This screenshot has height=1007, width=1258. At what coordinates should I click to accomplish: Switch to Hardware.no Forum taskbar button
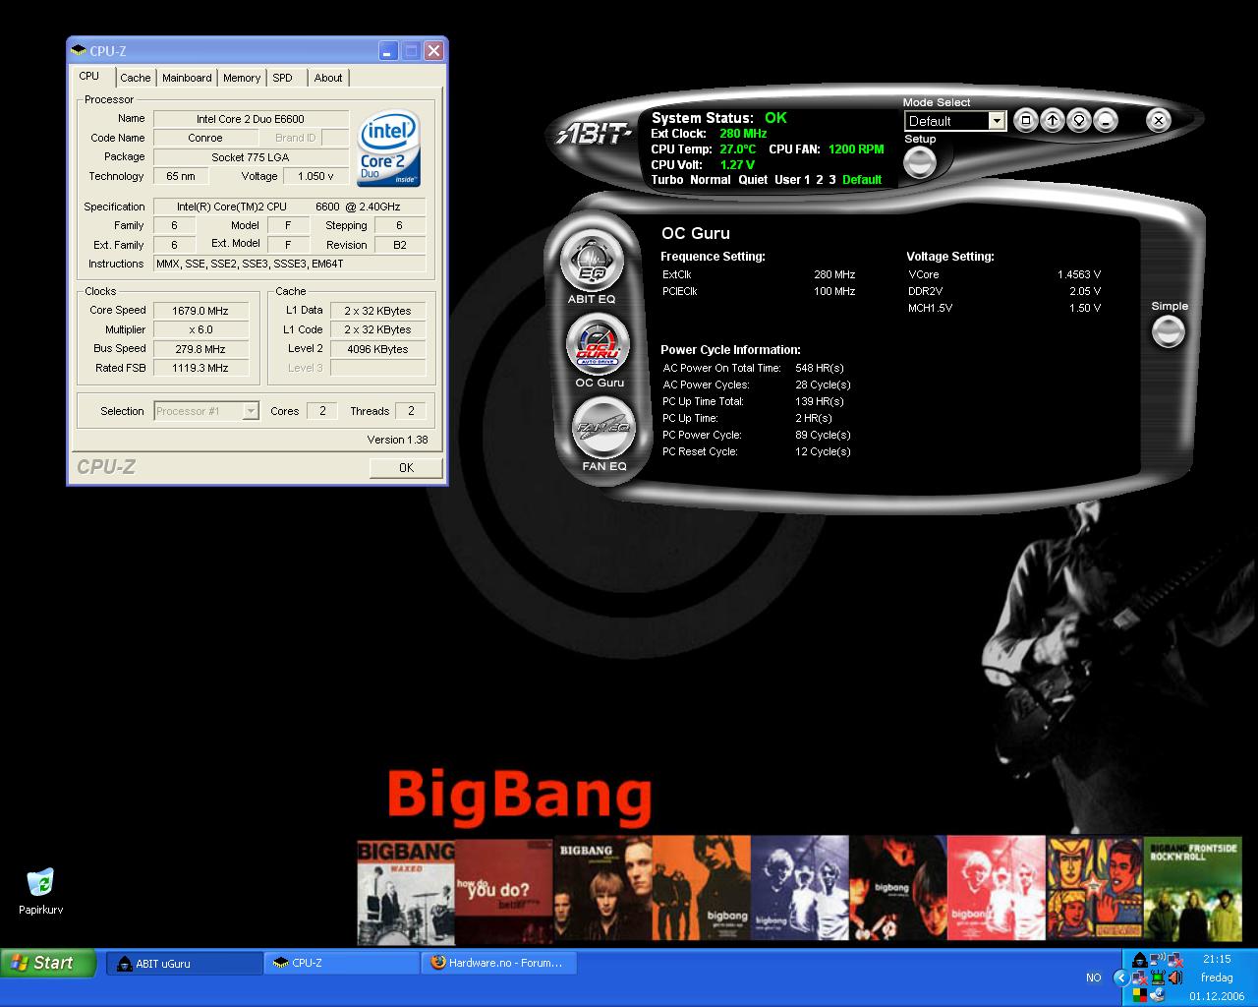click(498, 964)
